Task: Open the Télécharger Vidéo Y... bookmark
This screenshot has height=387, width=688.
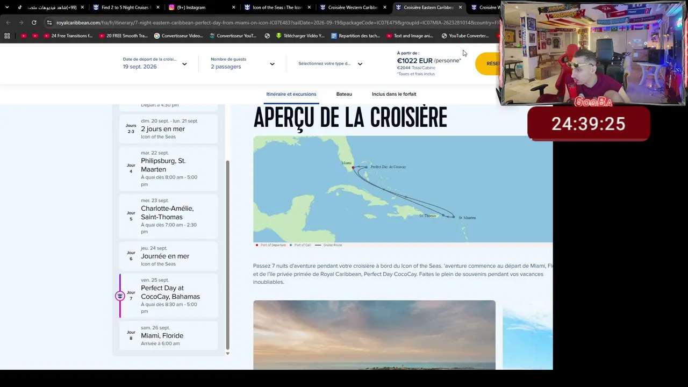Action: [300, 36]
